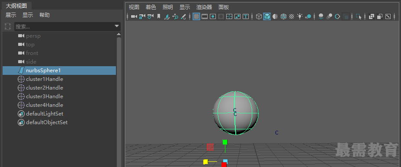
Task: Click the outliner vertical scrollbar
Action: pyautogui.click(x=119, y=102)
